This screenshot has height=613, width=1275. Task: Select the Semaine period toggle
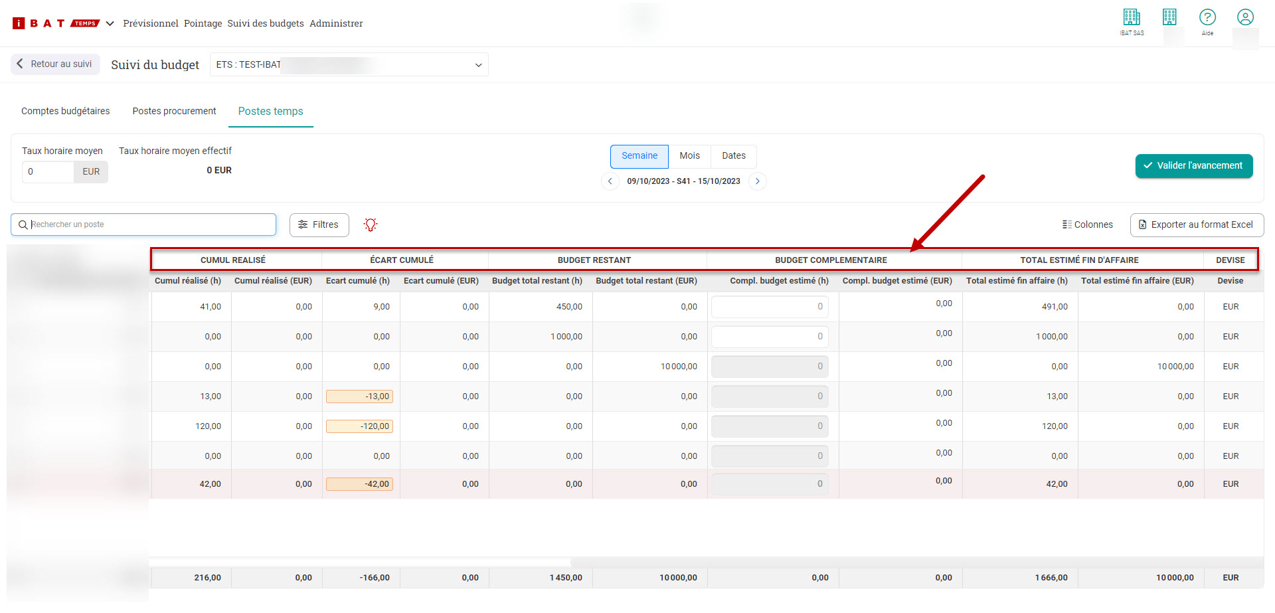click(x=639, y=156)
